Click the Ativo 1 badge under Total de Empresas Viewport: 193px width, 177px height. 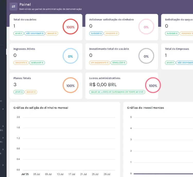click(x=170, y=63)
